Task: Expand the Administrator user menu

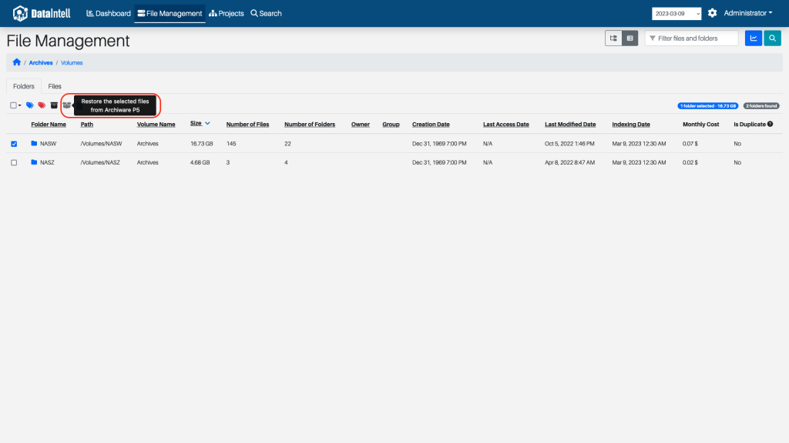Action: pyautogui.click(x=747, y=13)
